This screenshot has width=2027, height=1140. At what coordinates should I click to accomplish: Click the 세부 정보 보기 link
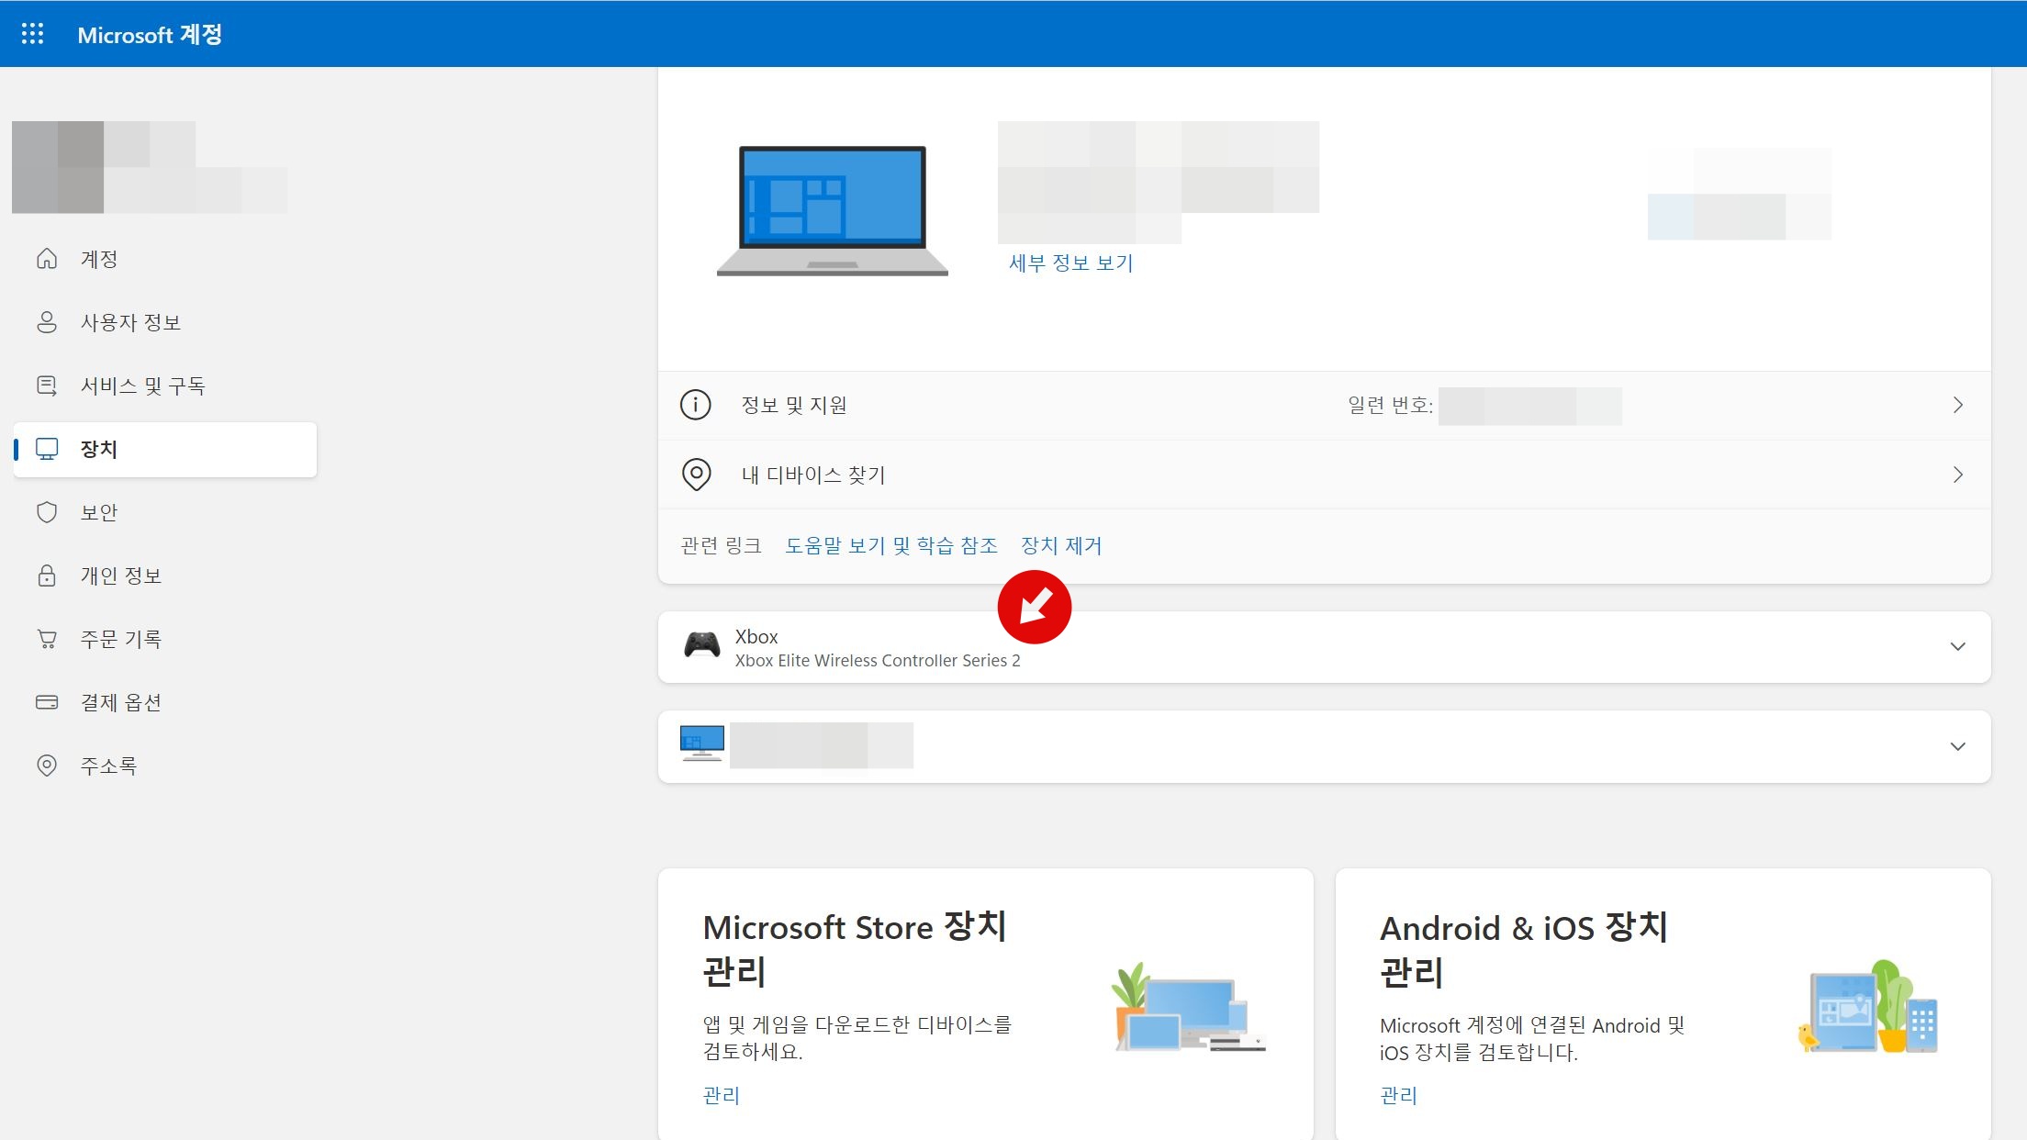[x=1070, y=263]
